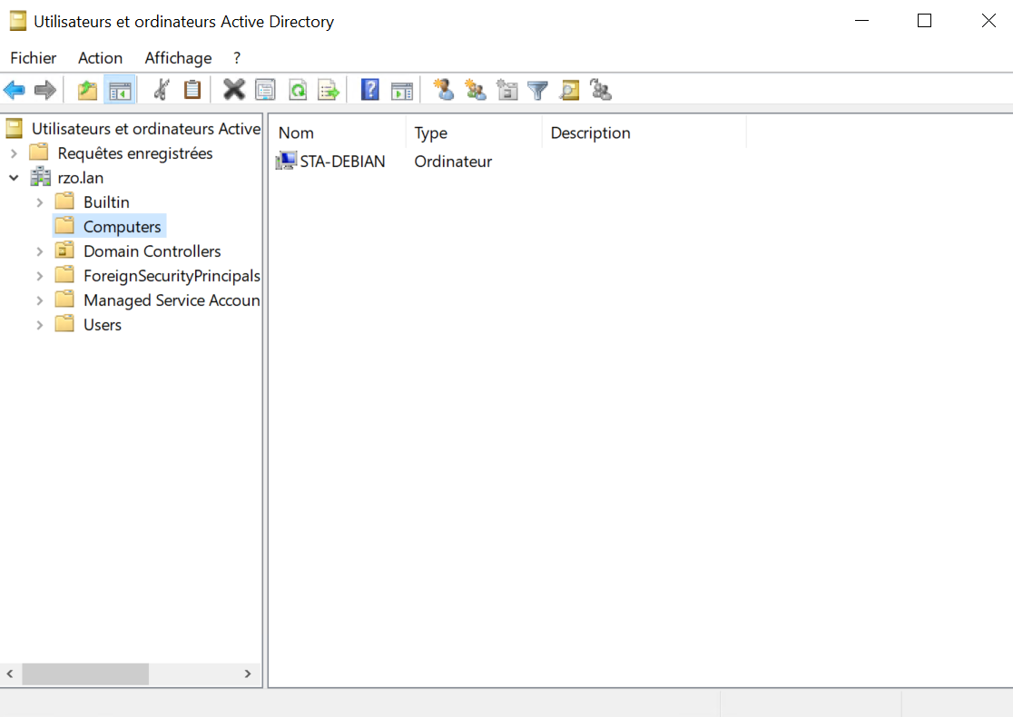This screenshot has width=1013, height=717.
Task: Select Domain Controllers in the tree
Action: coord(152,251)
